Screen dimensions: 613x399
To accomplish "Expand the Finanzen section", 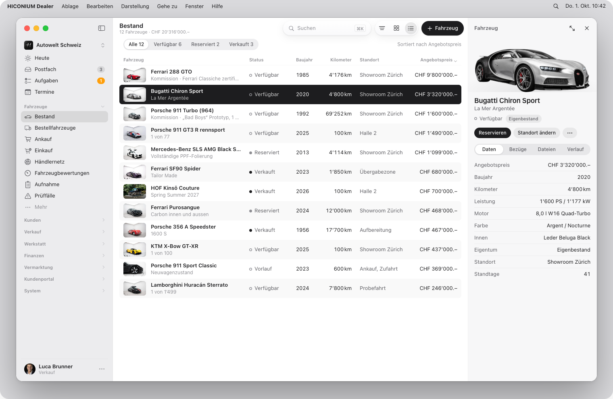I will [x=65, y=256].
